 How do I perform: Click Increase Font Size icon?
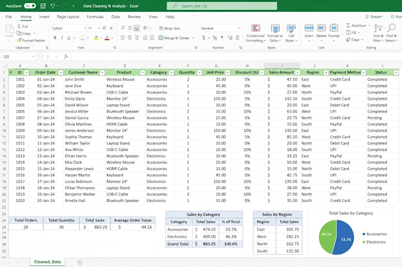point(105,28)
